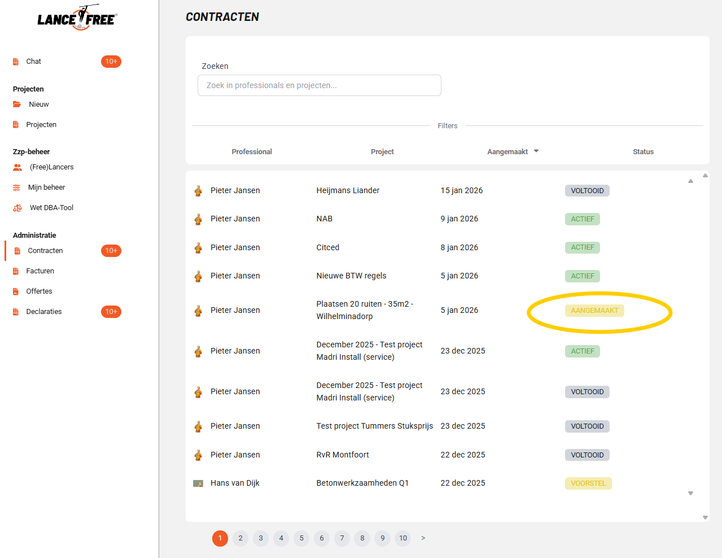Click the (Free)Lancers people icon
The width and height of the screenshot is (722, 558).
click(x=17, y=167)
